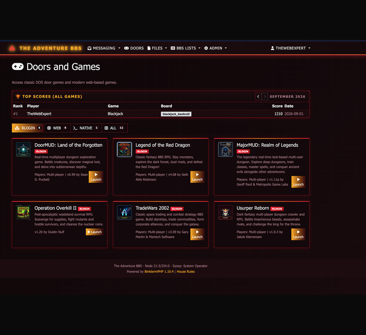366x335 pixels.
Task: Click the Rank column header
Action: [x=18, y=106]
